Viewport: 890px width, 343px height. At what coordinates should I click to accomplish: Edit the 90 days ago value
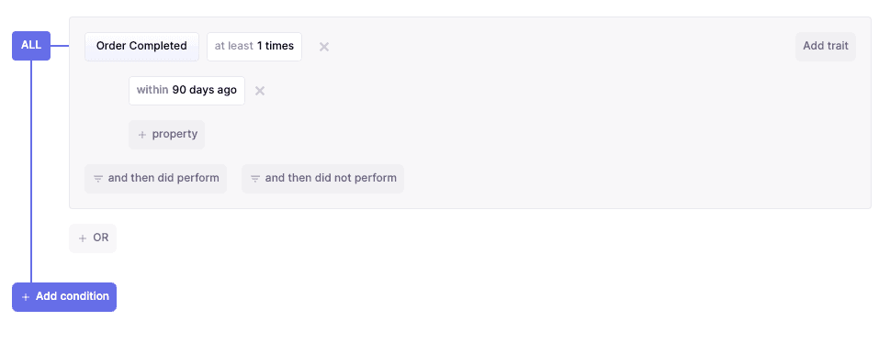tap(204, 91)
